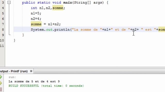Click the string "La somme de " in the code
The height and width of the screenshot is (92, 165).
tap(87, 30)
